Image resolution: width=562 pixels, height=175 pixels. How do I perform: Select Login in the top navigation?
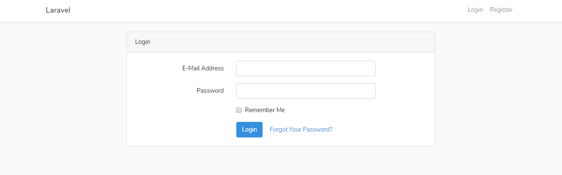(x=475, y=10)
